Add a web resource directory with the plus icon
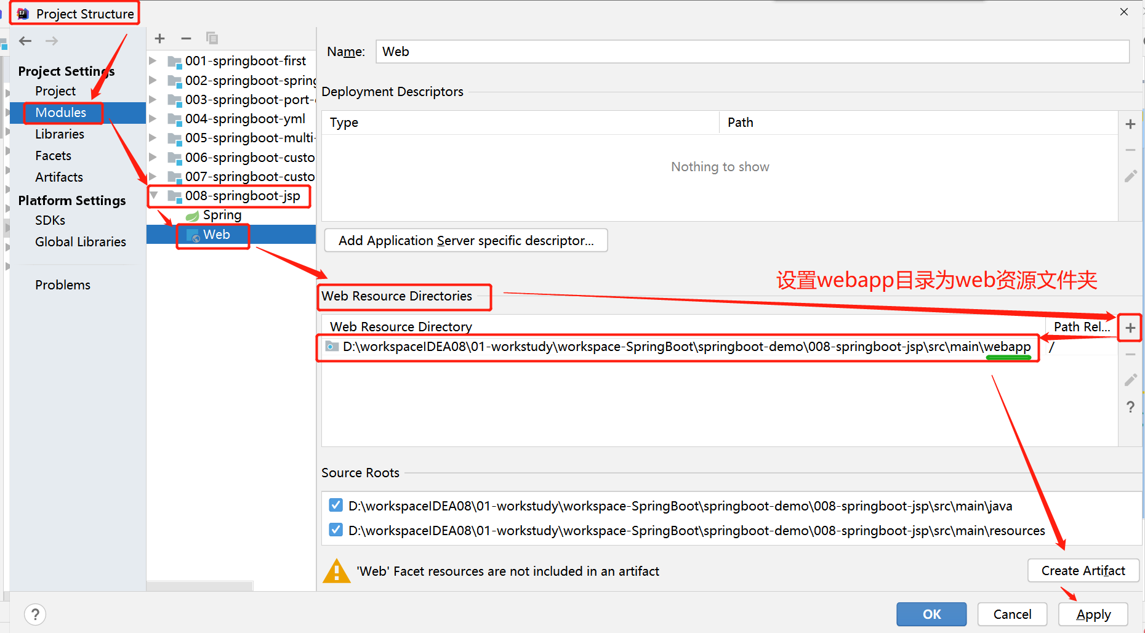Screen dimensions: 1145x633 click(1130, 328)
